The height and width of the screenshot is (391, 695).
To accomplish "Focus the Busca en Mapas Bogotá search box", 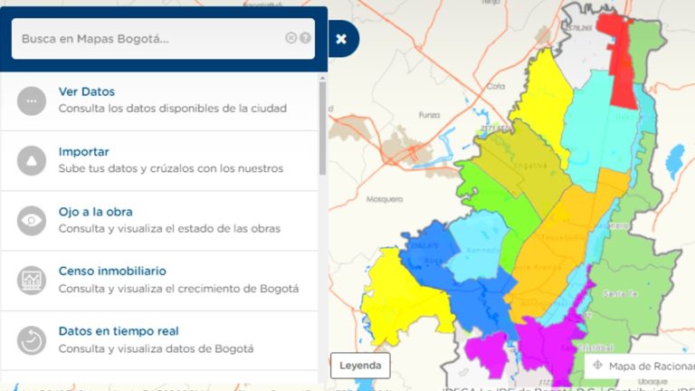I will pyautogui.click(x=149, y=39).
